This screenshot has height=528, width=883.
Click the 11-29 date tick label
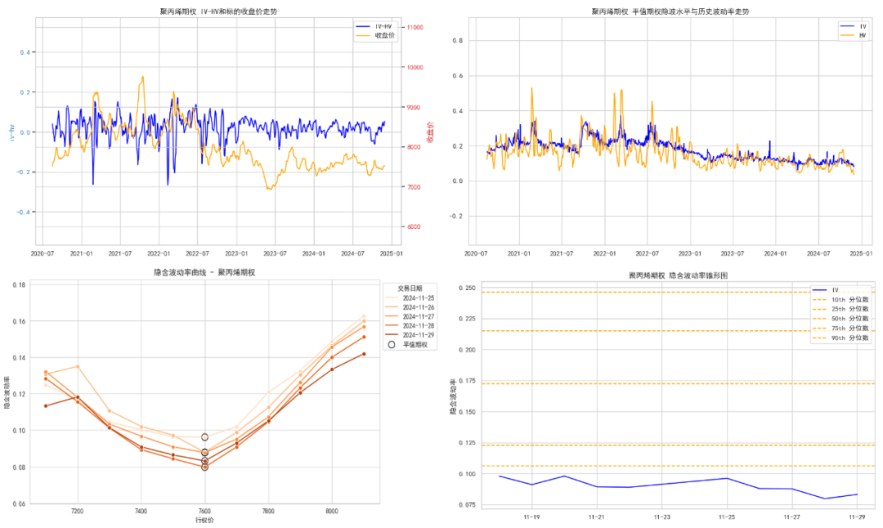tap(857, 517)
